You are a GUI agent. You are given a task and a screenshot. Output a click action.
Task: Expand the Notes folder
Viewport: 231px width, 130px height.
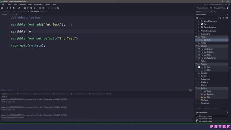click(196, 43)
